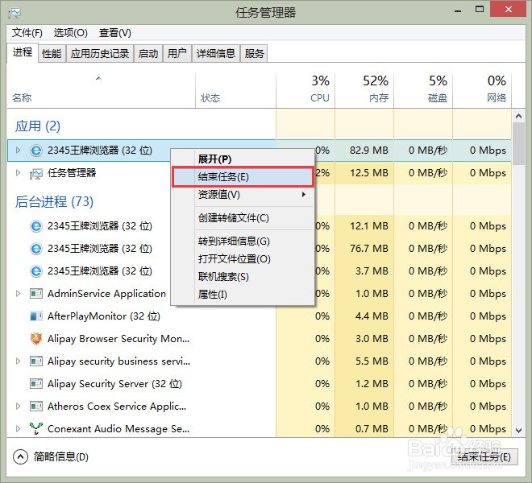Screen dimensions: 532x483
Task: Switch to the 性能 tab
Action: pos(52,54)
